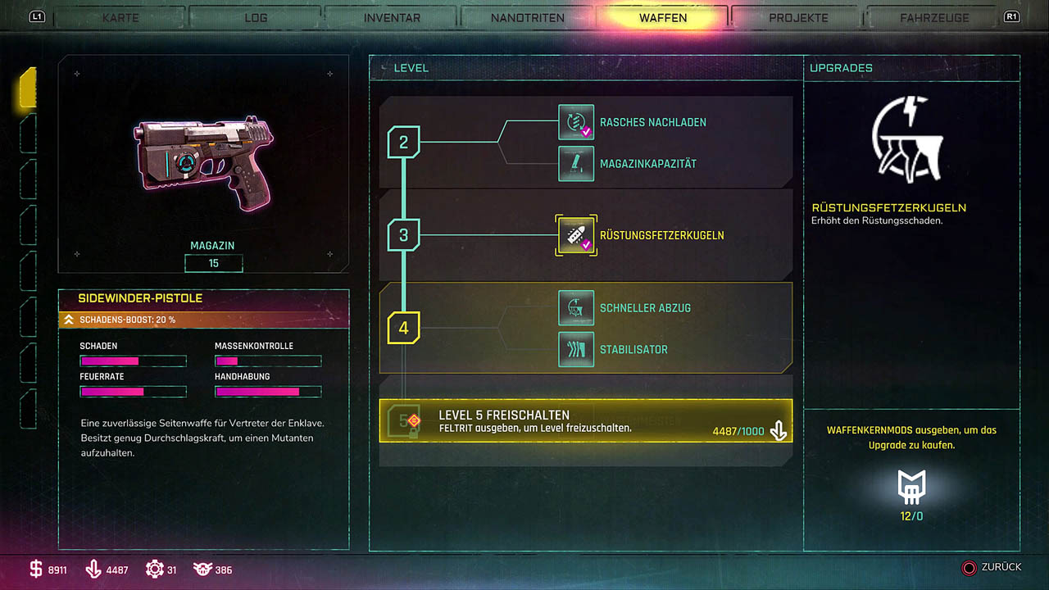Image resolution: width=1049 pixels, height=590 pixels.
Task: Select the Stabilisator upgrade icon
Action: (x=576, y=349)
